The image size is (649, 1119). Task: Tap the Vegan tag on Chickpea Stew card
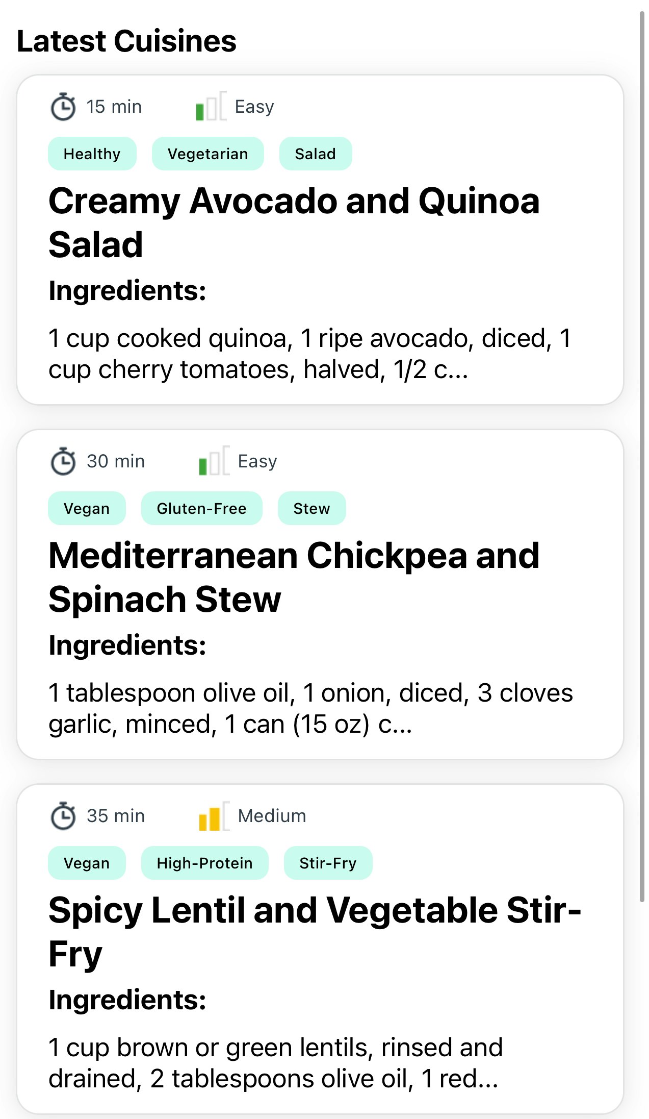point(87,508)
